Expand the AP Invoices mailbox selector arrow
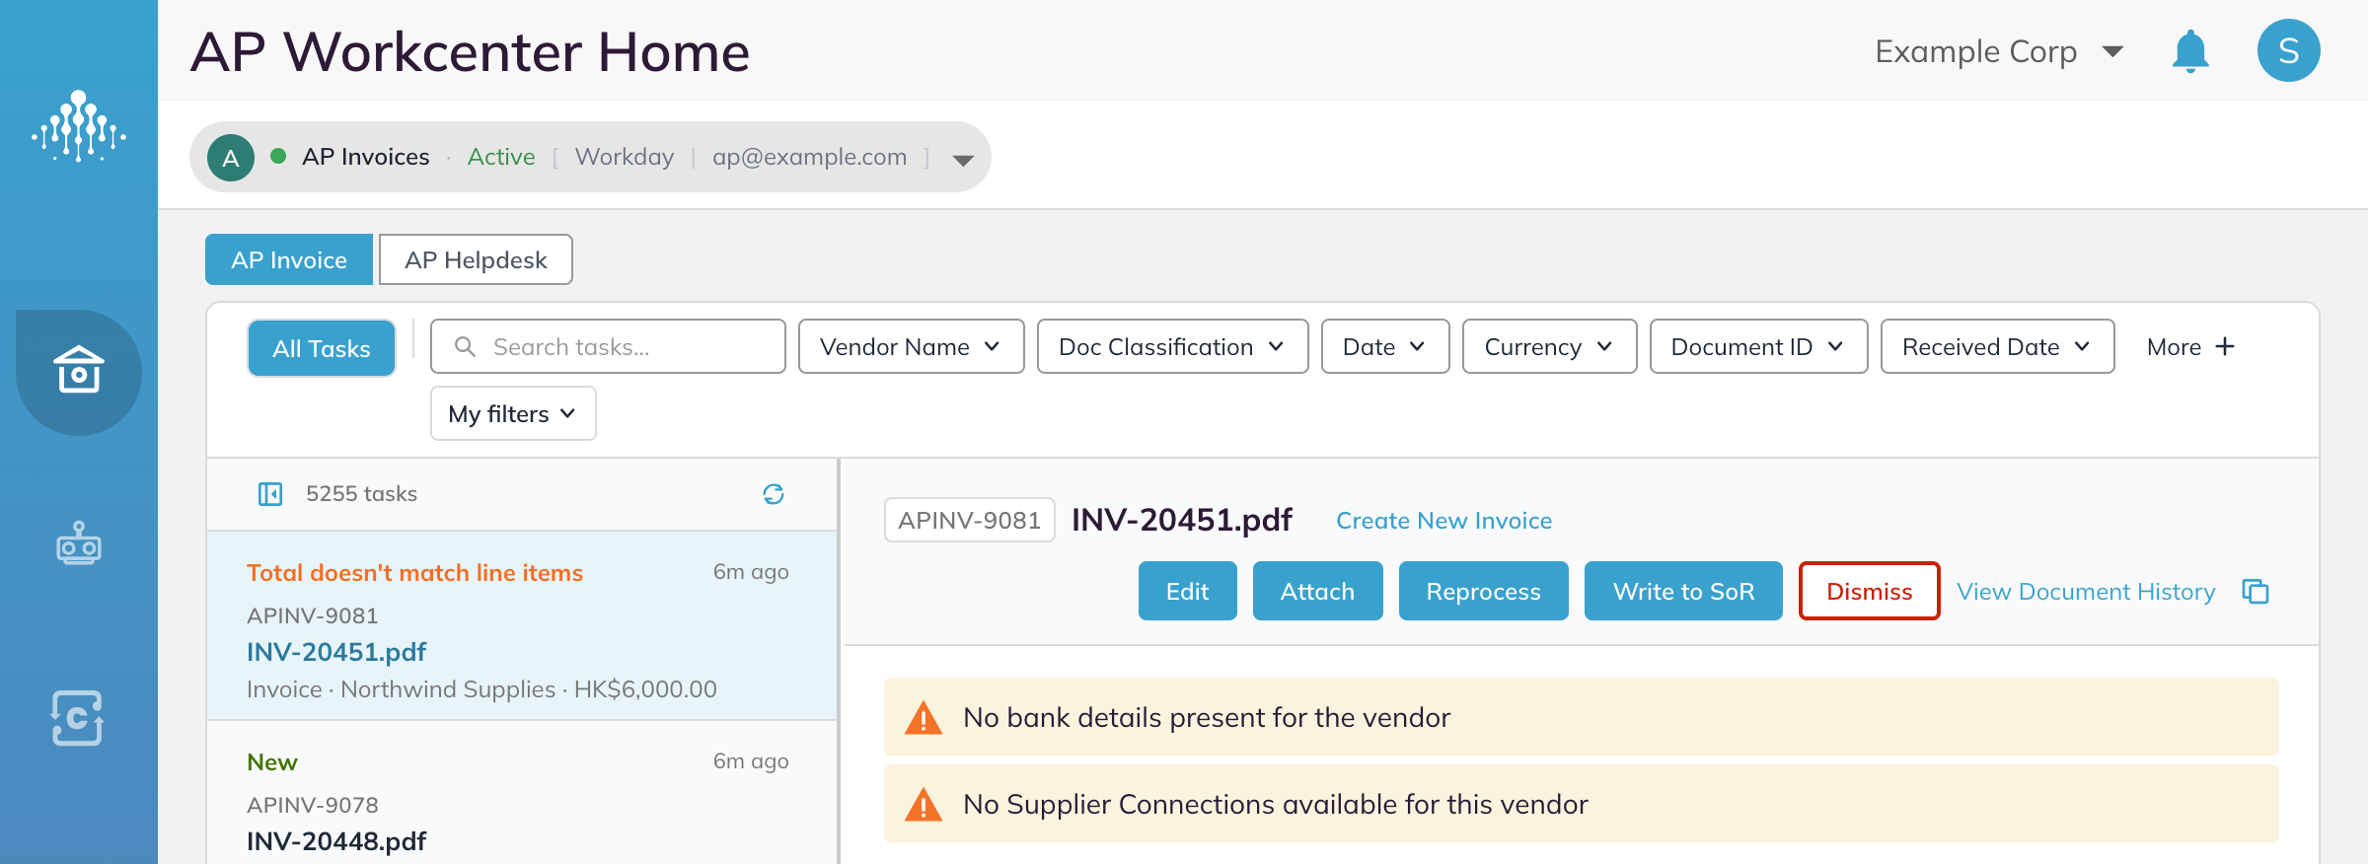This screenshot has height=864, width=2368. point(964,160)
